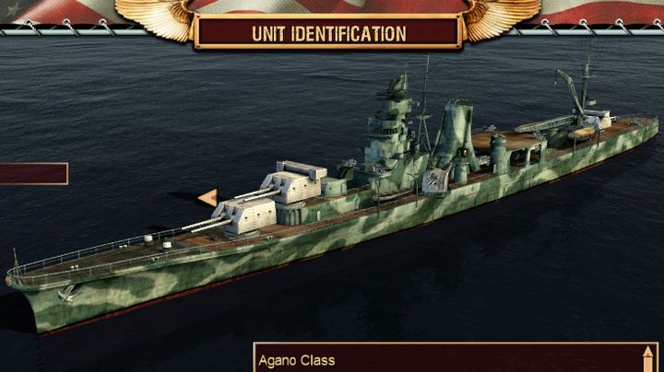The height and width of the screenshot is (372, 664).
Task: Click the right golden wing emblem
Action: pyautogui.click(x=503, y=17)
